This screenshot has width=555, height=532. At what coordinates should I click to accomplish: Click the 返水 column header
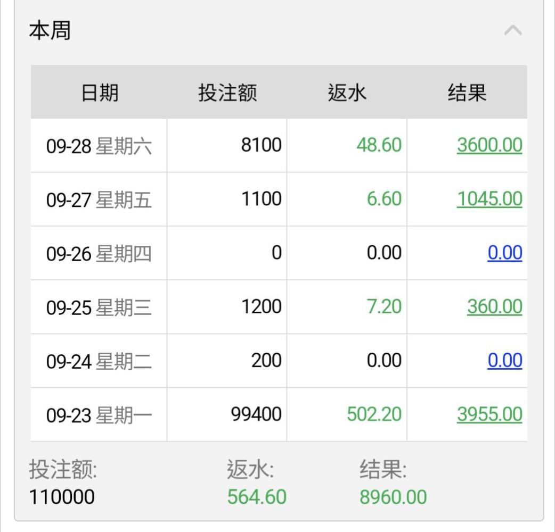point(347,93)
